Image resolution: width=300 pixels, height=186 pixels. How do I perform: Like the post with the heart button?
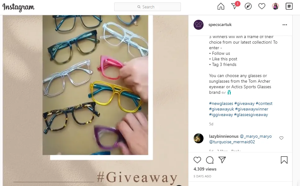[x=197, y=160]
